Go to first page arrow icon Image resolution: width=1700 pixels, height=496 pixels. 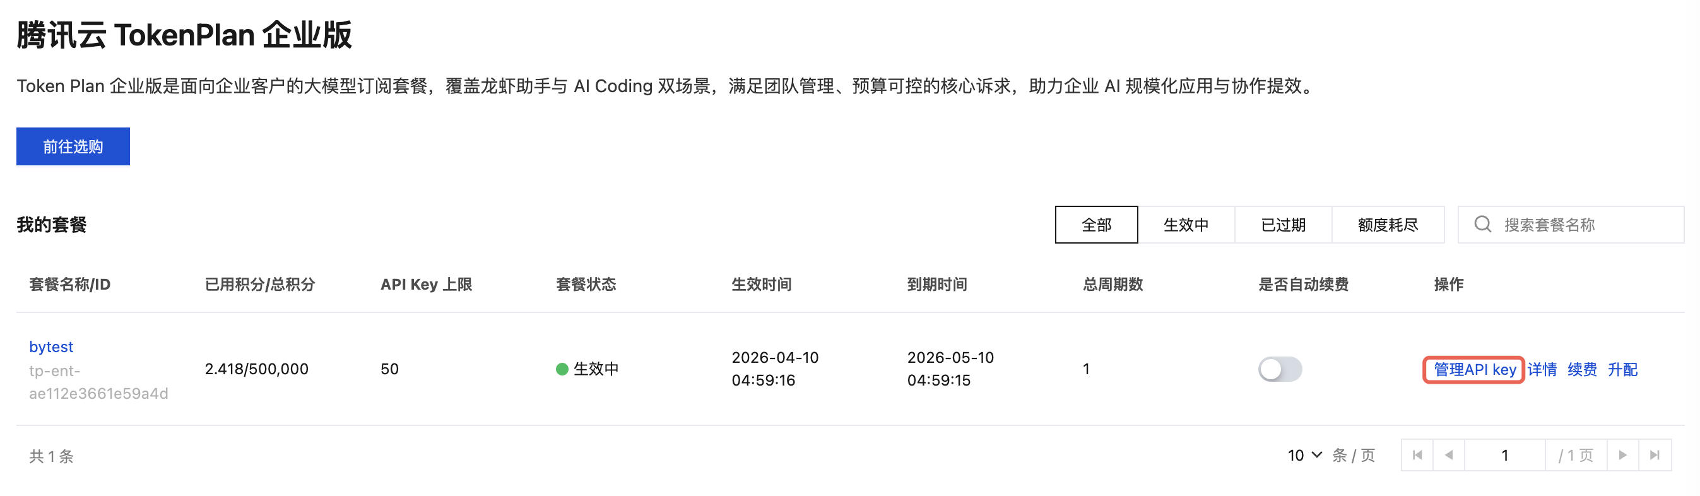1417,455
